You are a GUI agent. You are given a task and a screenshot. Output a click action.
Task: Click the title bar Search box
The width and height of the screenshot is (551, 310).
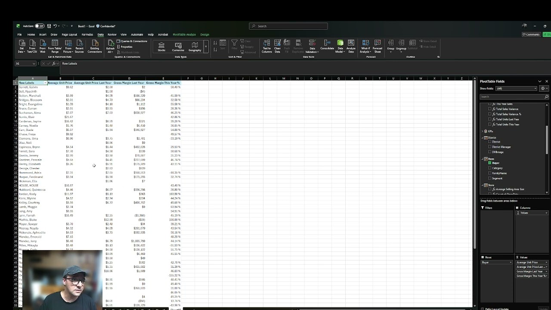(288, 26)
